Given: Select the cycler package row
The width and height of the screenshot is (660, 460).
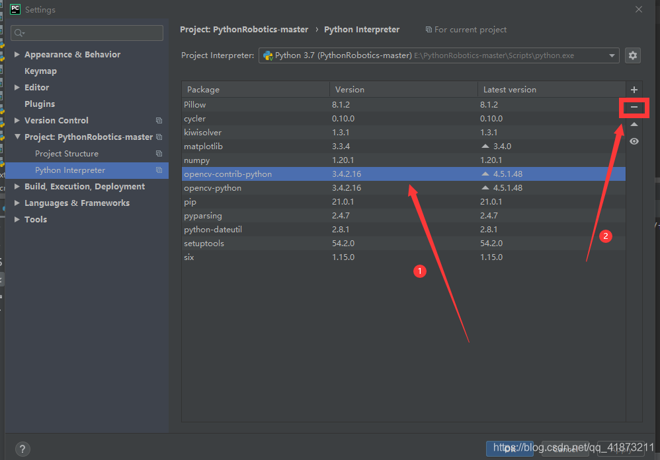Looking at the screenshot, I should [x=403, y=119].
